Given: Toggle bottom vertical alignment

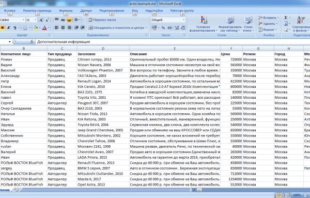Looking at the screenshot, I should (69, 20).
